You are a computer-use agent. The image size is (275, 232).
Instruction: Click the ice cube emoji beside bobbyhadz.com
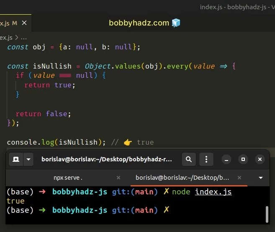pos(176,23)
